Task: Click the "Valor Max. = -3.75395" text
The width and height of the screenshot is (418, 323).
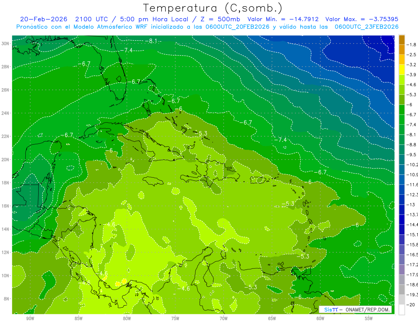Action: point(362,20)
